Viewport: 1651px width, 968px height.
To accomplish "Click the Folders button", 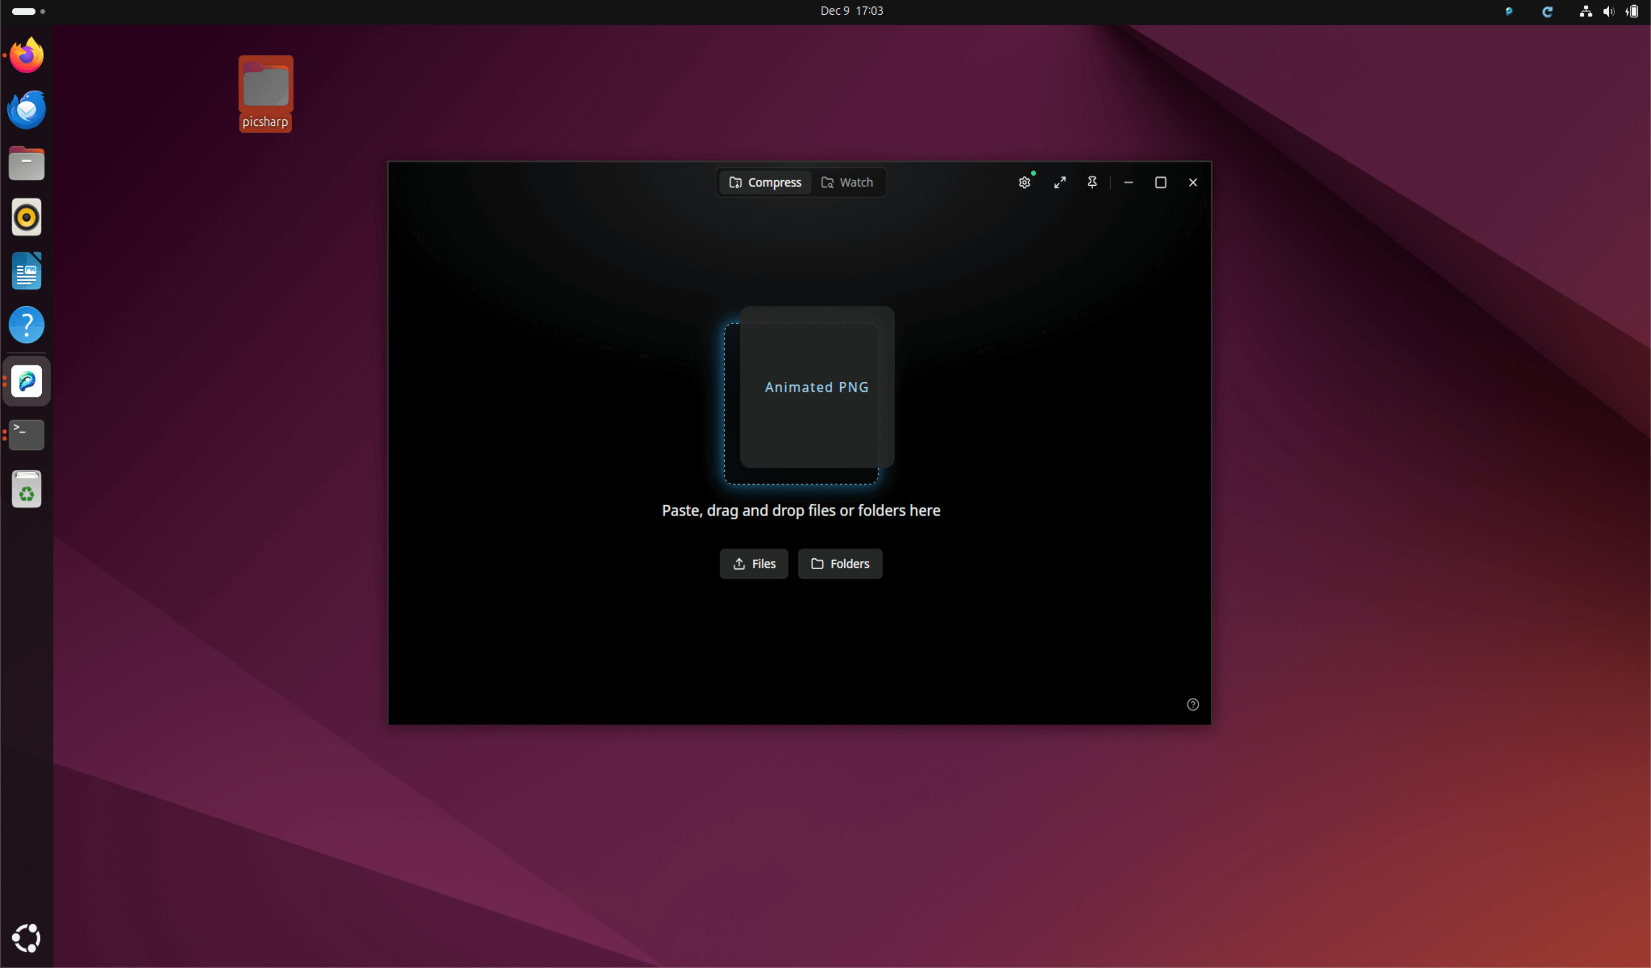I will [839, 564].
